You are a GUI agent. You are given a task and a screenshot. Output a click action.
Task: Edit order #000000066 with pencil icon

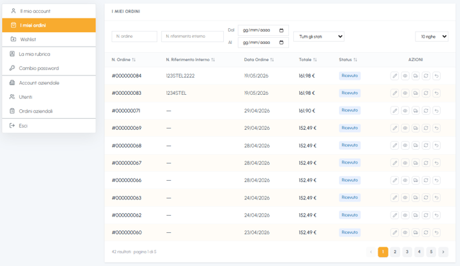pyautogui.click(x=395, y=180)
